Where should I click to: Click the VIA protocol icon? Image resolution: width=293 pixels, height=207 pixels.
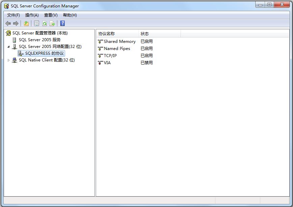tap(100, 63)
